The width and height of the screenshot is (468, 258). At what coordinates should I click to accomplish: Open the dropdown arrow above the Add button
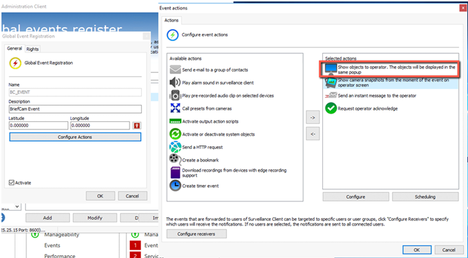click(18, 206)
